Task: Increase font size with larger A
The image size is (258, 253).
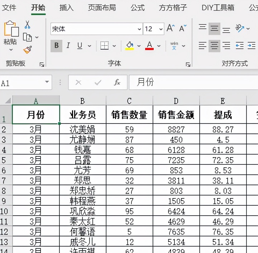Action: pos(171,28)
